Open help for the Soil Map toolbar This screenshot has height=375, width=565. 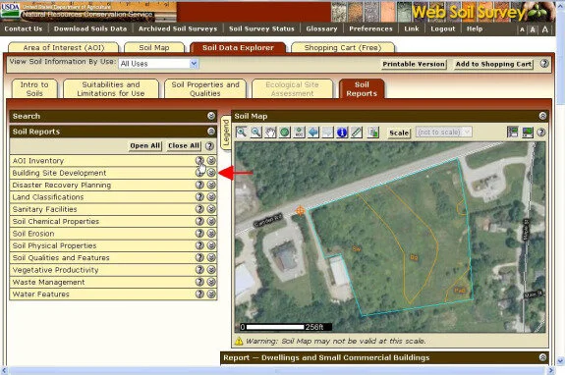pos(540,133)
